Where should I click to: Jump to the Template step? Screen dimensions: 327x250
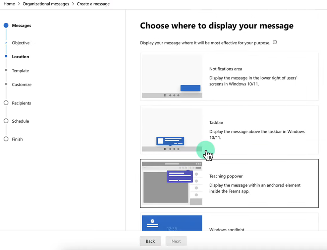(x=20, y=71)
